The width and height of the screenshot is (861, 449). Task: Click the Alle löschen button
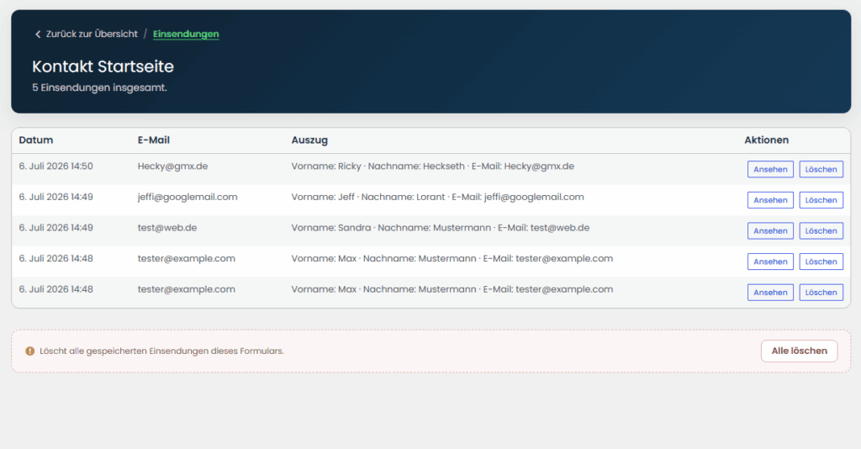[x=799, y=351]
